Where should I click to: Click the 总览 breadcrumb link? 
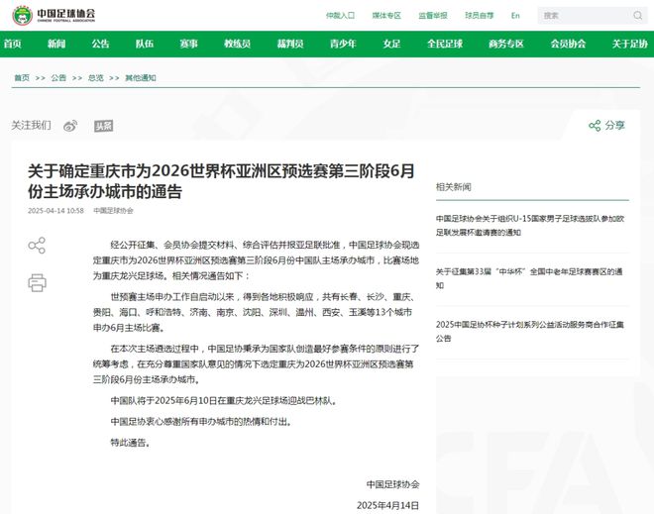coord(95,77)
